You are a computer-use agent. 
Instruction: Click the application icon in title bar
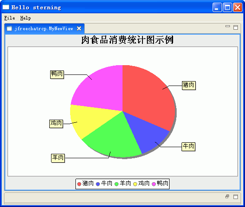pos(6,7)
